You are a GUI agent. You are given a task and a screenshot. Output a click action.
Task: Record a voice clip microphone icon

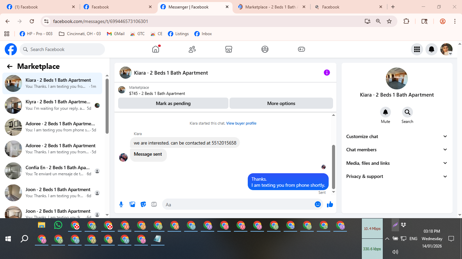121,204
